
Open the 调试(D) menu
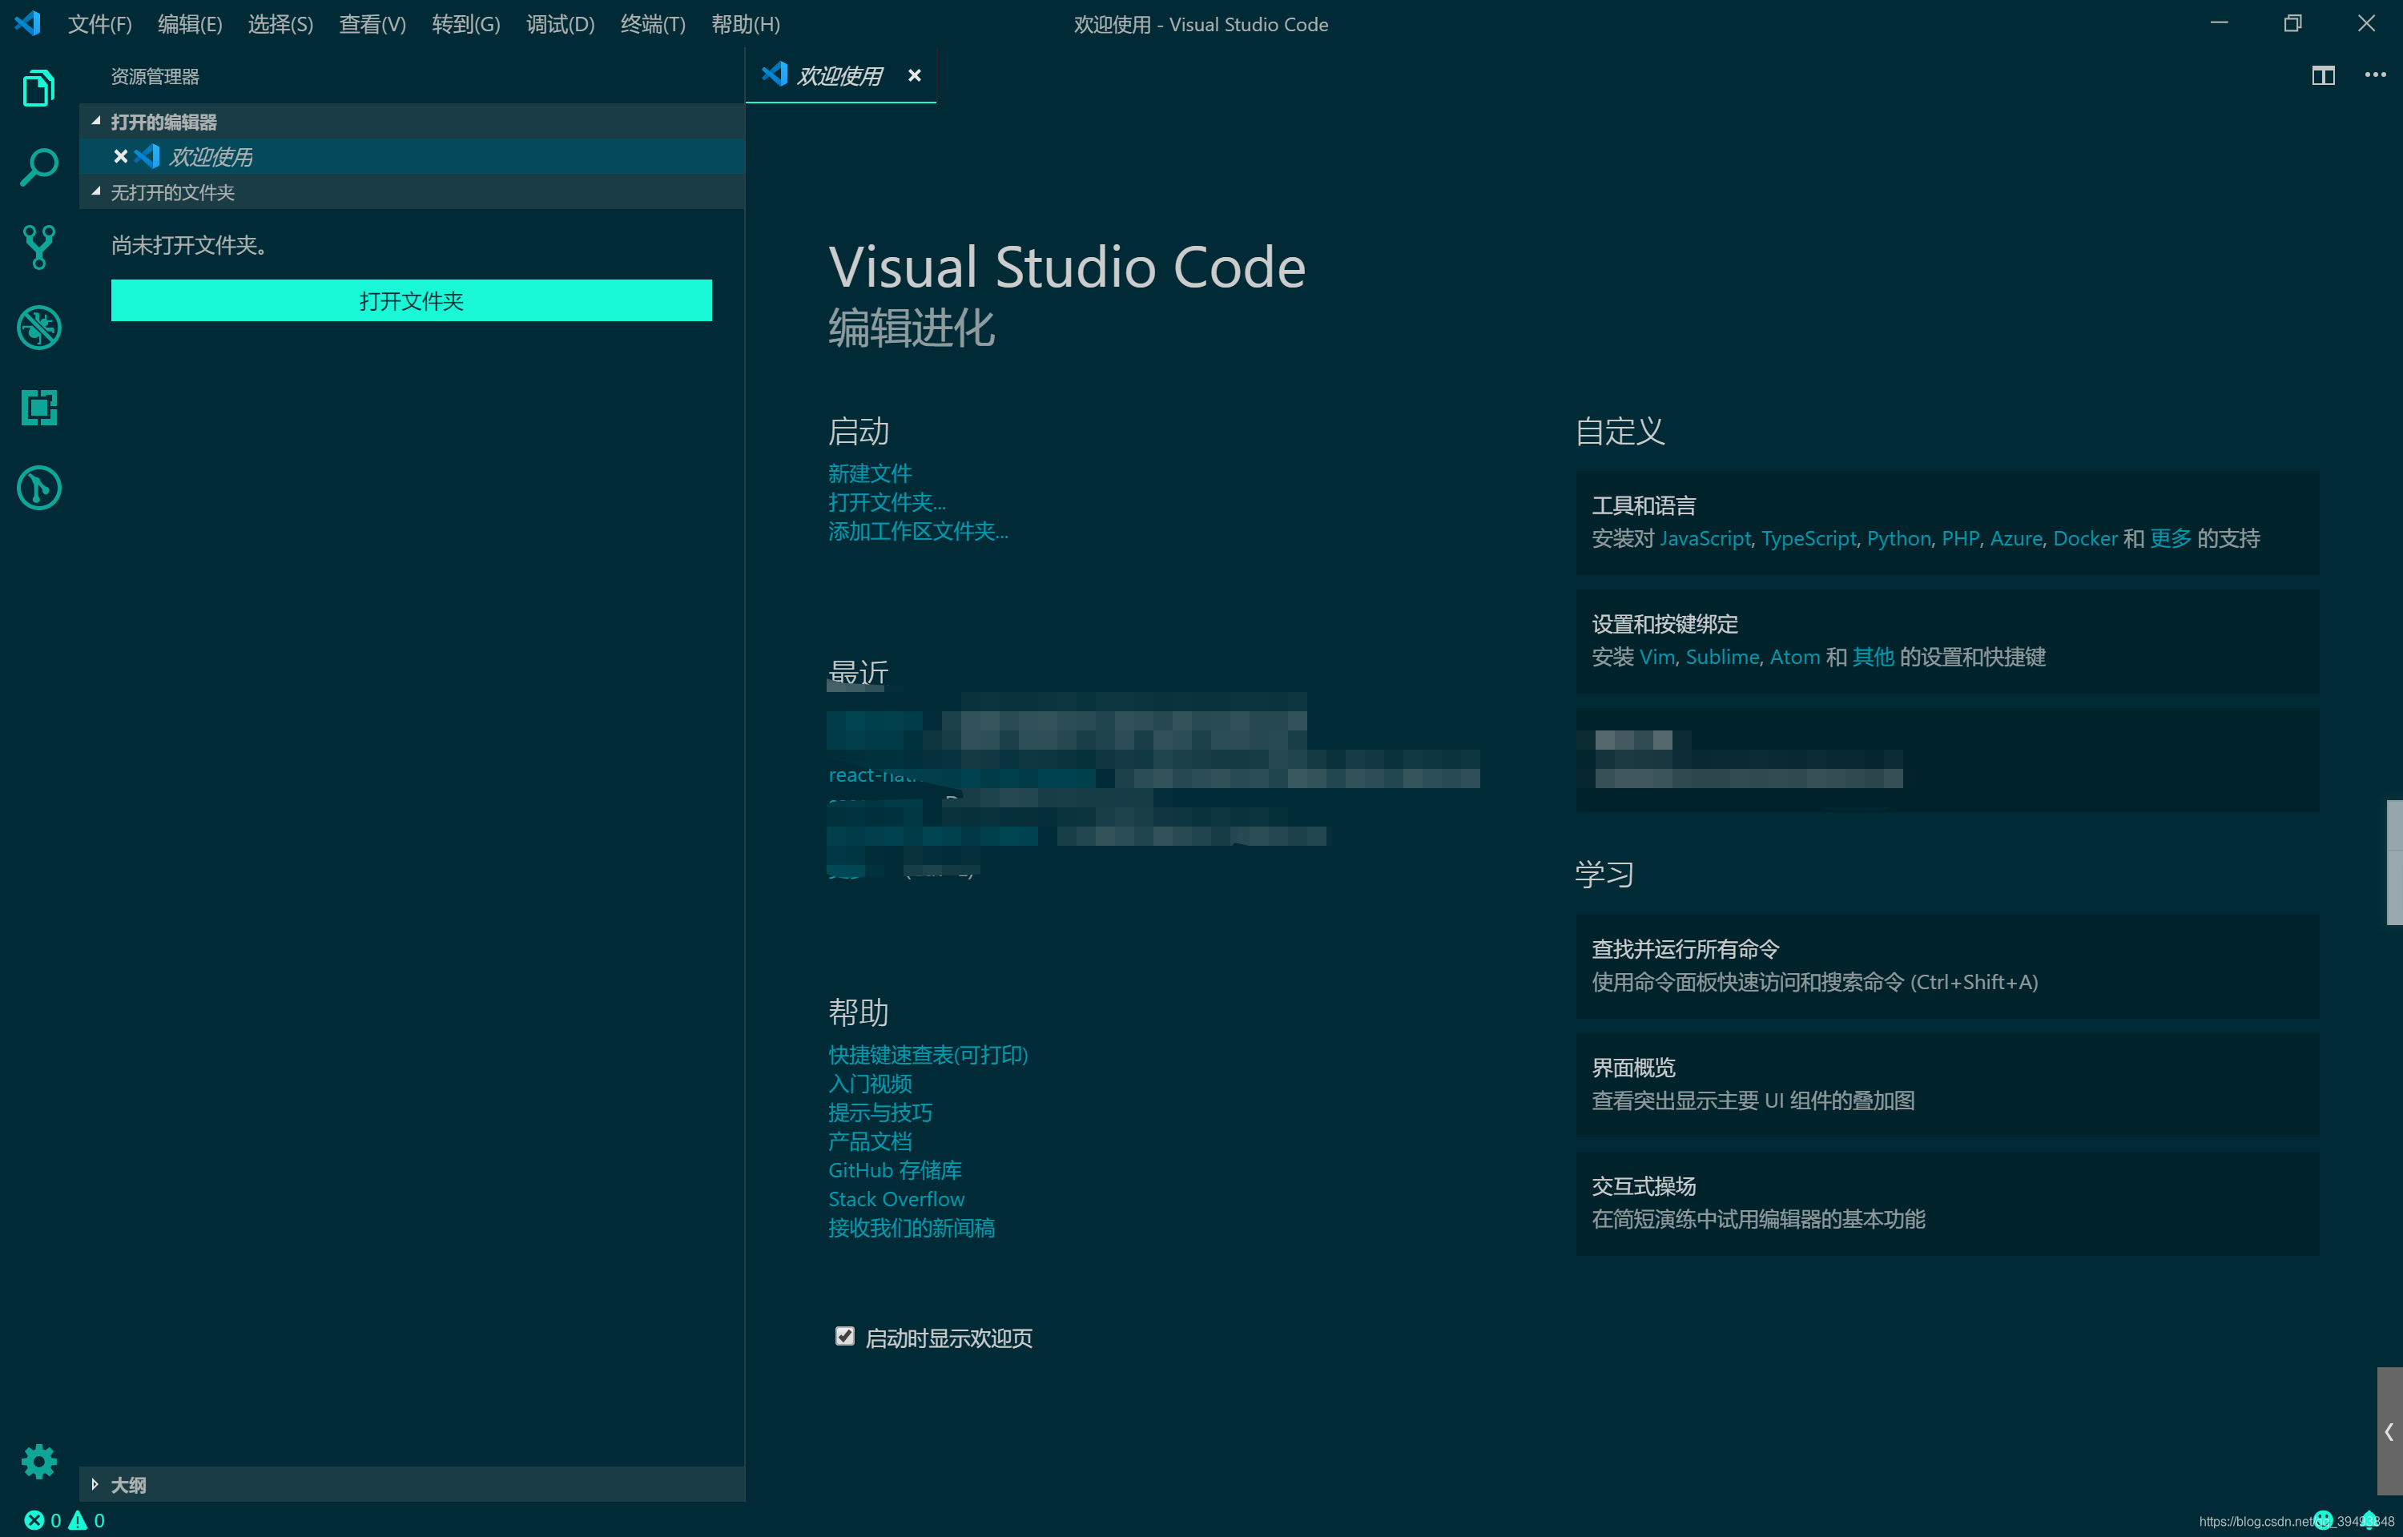(x=560, y=24)
